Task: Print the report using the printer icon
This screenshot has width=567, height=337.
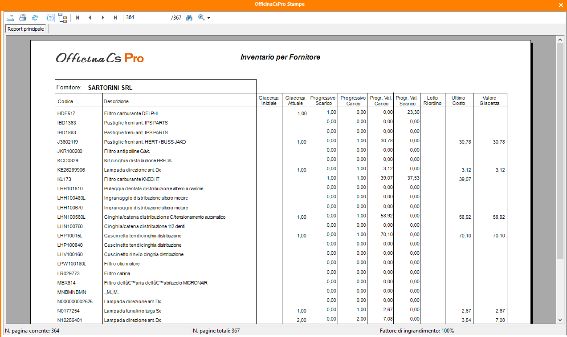Action: 23,18
